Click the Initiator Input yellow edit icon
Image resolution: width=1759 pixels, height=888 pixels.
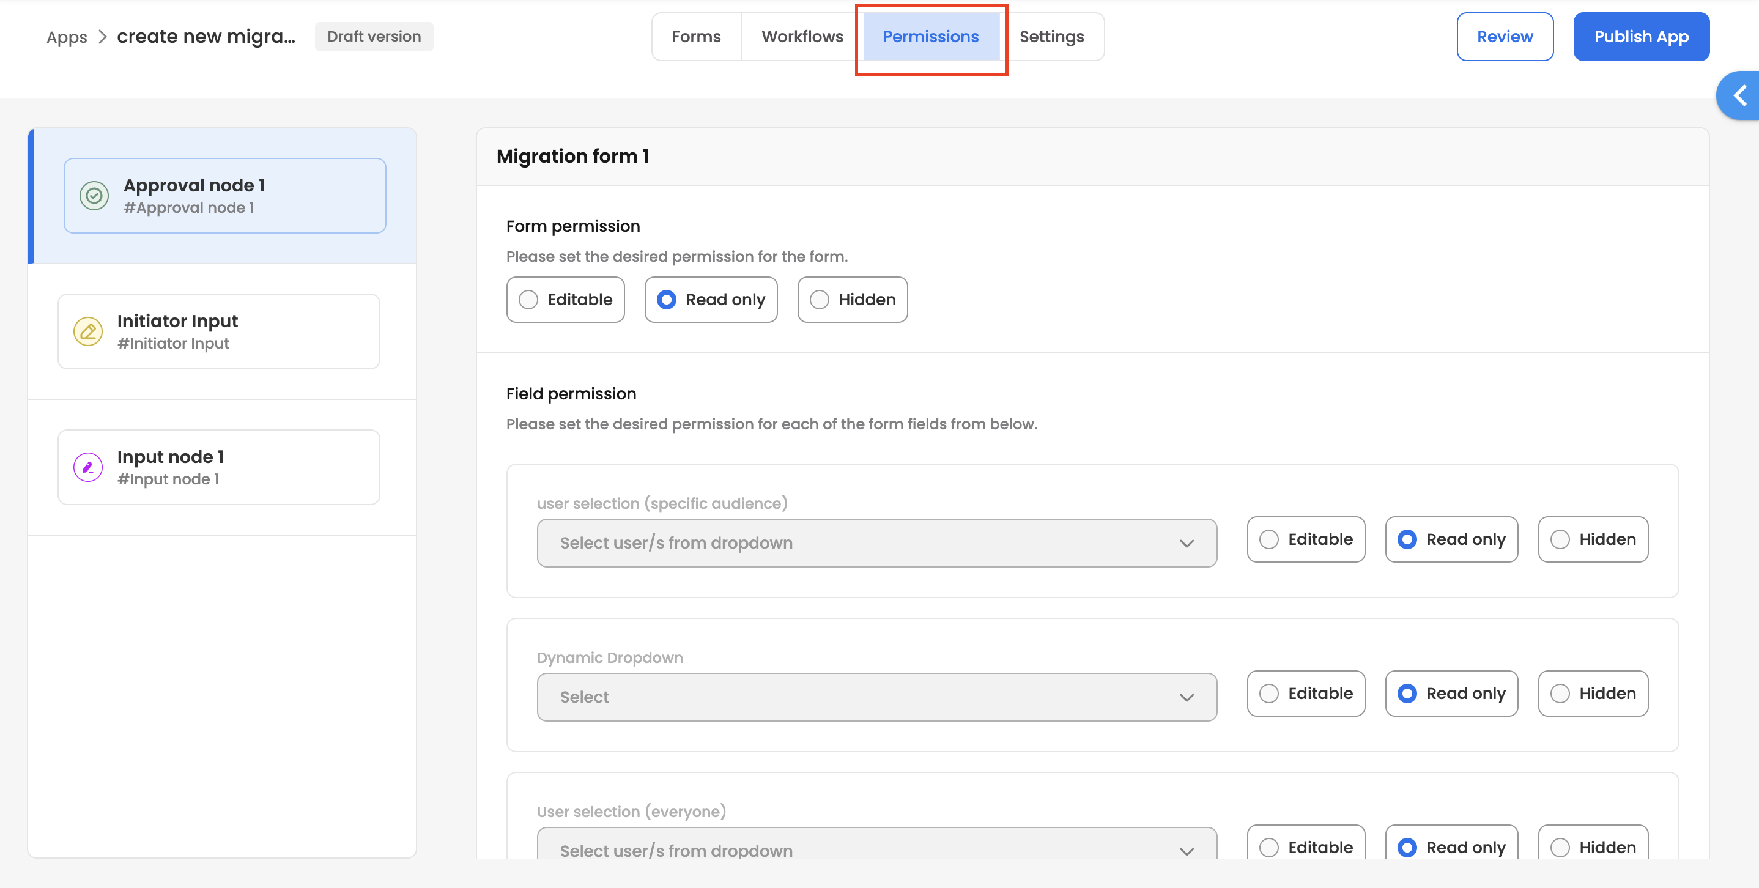(88, 331)
